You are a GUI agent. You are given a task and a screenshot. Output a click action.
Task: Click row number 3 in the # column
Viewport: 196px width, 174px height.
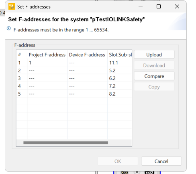click(x=19, y=78)
